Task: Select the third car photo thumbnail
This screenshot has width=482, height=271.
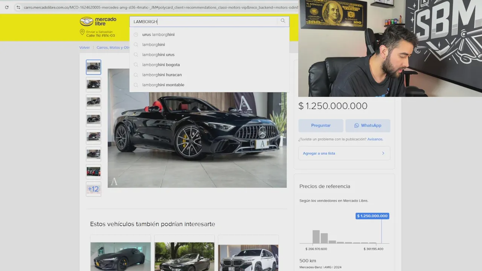Action: click(93, 102)
